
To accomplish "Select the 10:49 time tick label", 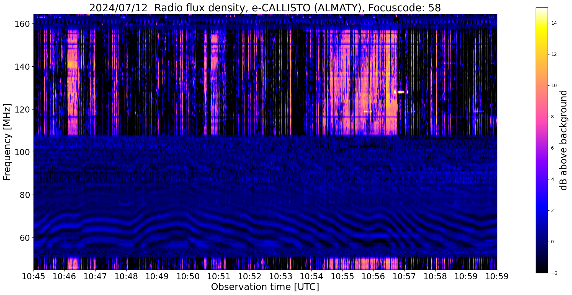I will pos(157,276).
